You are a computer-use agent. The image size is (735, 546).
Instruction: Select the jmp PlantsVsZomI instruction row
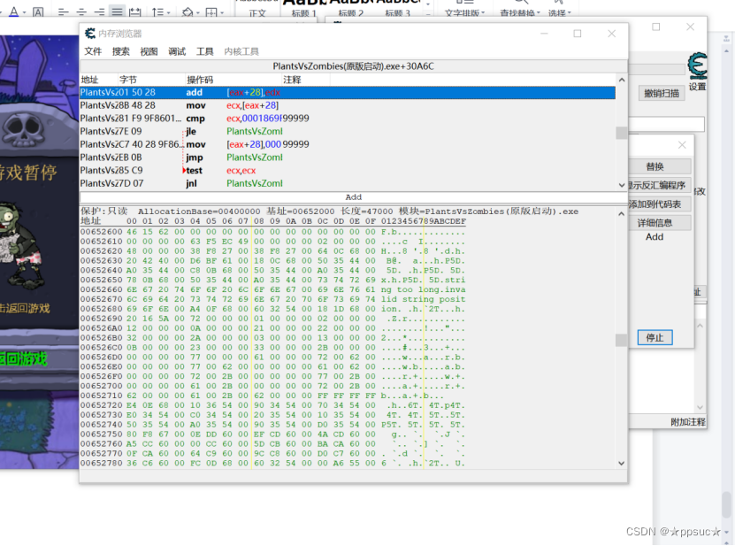point(348,158)
